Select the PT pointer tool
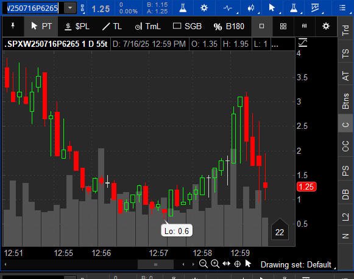This screenshot has width=354, height=279. coord(41,26)
